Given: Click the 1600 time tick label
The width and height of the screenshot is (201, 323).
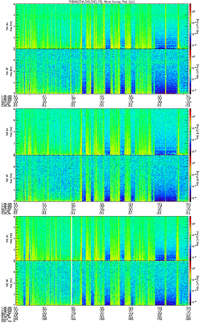Looking at the screenshot, I should coord(131,319).
